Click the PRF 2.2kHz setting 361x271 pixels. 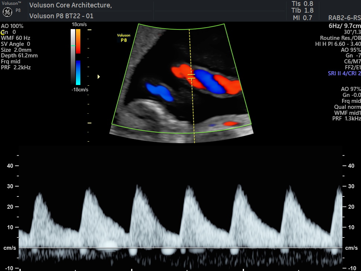(x=16, y=67)
